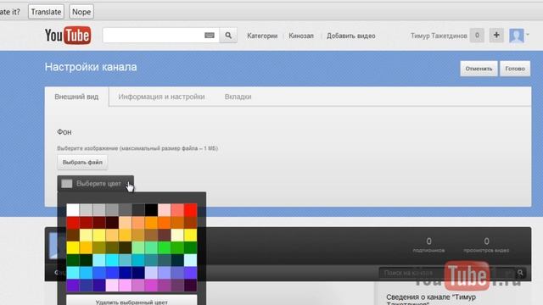
Task: Select the pale lavender swatch in the blue row
Action: [151, 273]
